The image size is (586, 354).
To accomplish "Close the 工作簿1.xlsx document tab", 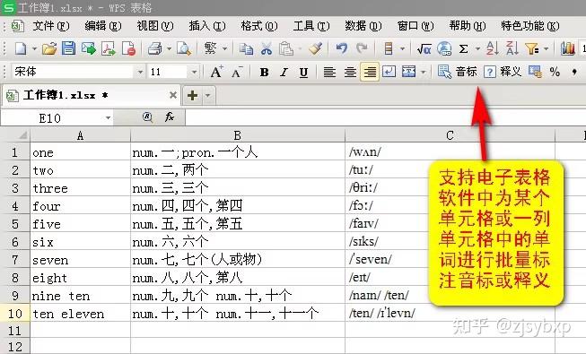I will (172, 95).
